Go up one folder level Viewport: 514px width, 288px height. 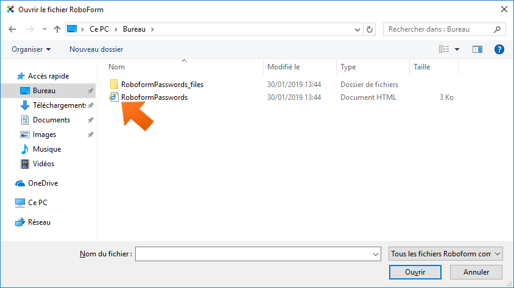(57, 29)
